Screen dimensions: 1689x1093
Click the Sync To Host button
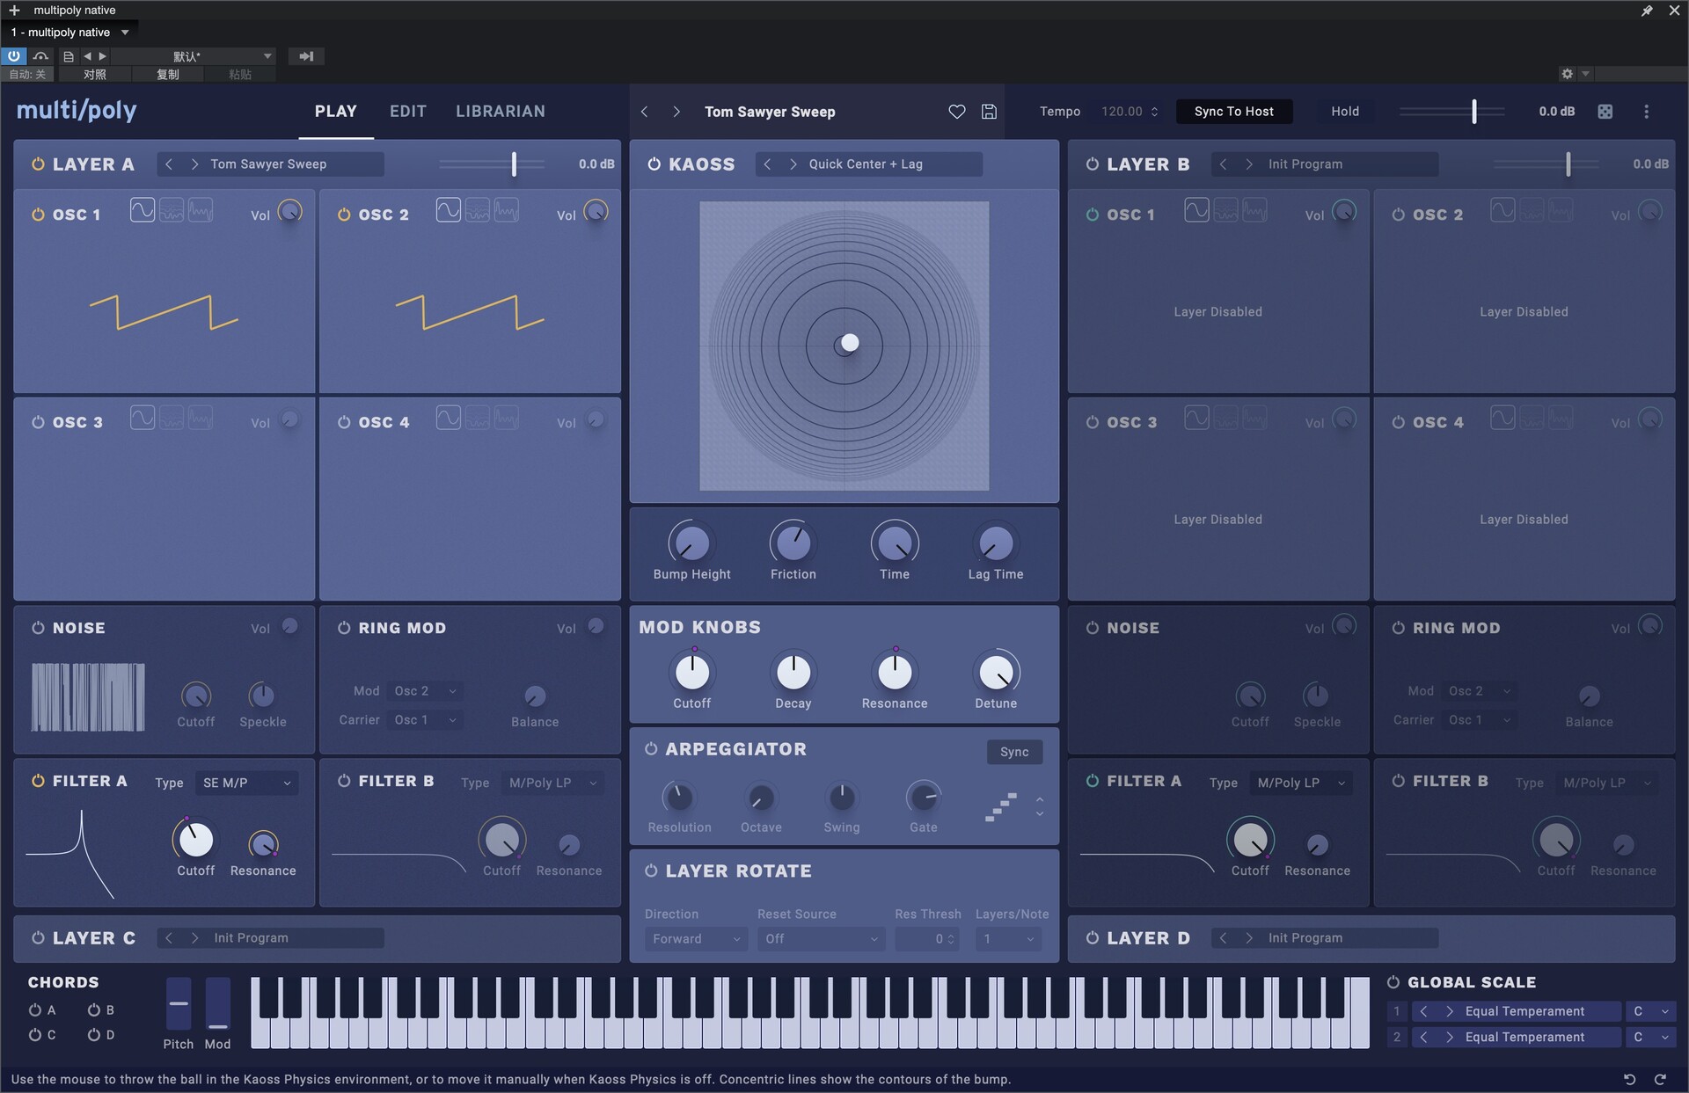coord(1233,112)
